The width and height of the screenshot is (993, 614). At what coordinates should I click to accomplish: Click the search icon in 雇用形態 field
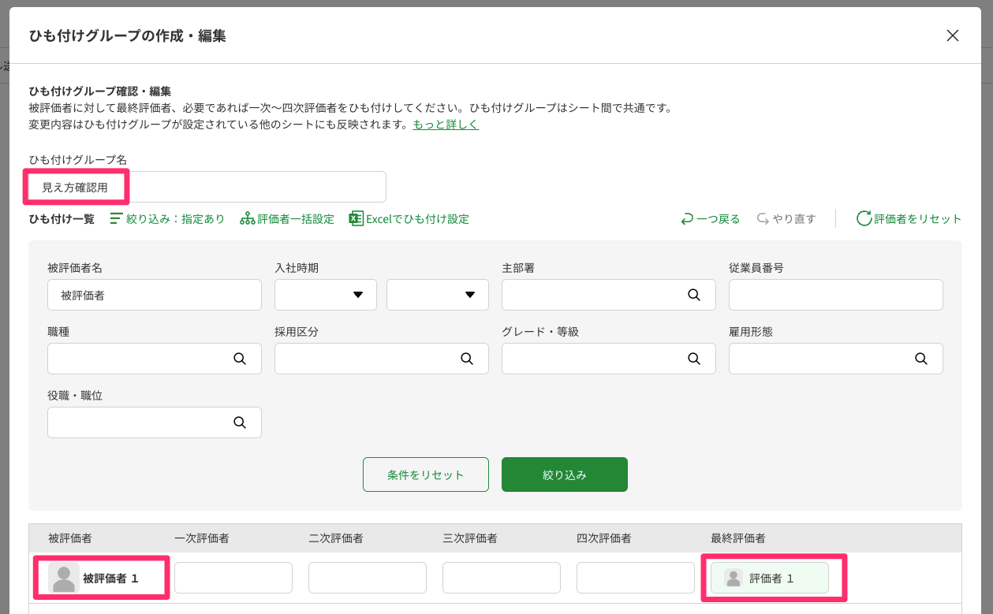coord(920,359)
